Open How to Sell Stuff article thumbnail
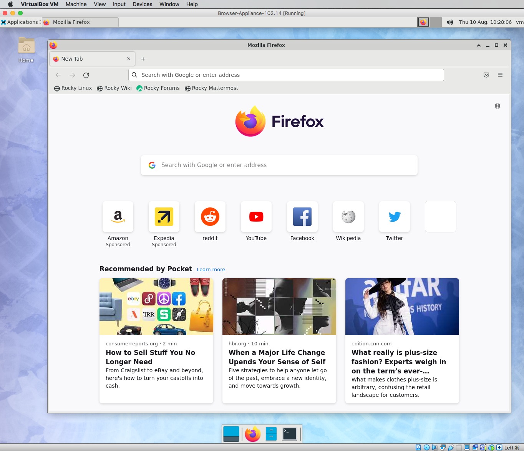This screenshot has width=524, height=451. click(156, 307)
